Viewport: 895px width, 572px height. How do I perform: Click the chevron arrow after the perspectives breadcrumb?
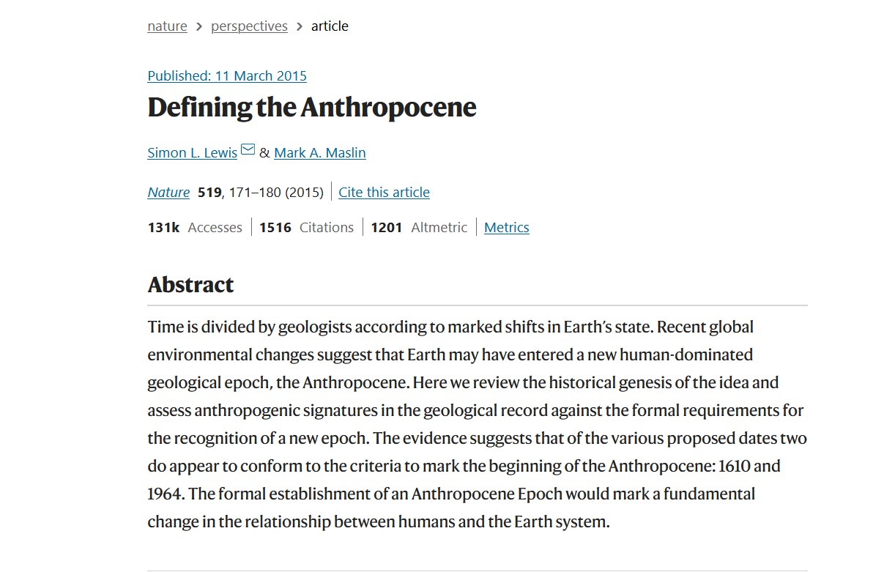pyautogui.click(x=300, y=26)
